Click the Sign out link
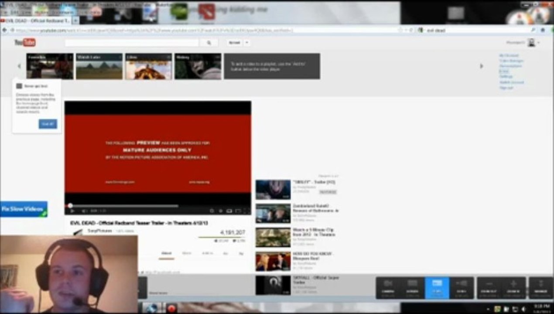 [x=506, y=88]
